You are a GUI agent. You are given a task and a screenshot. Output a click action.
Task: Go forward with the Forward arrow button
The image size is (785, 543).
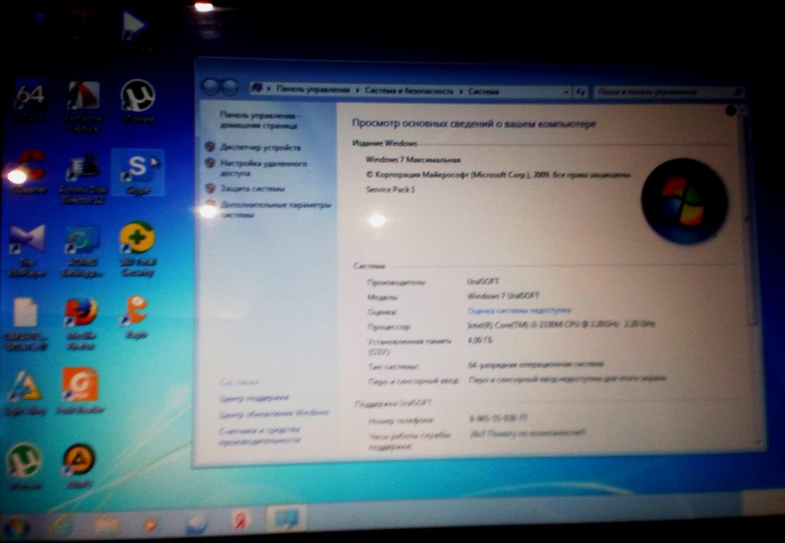click(229, 87)
